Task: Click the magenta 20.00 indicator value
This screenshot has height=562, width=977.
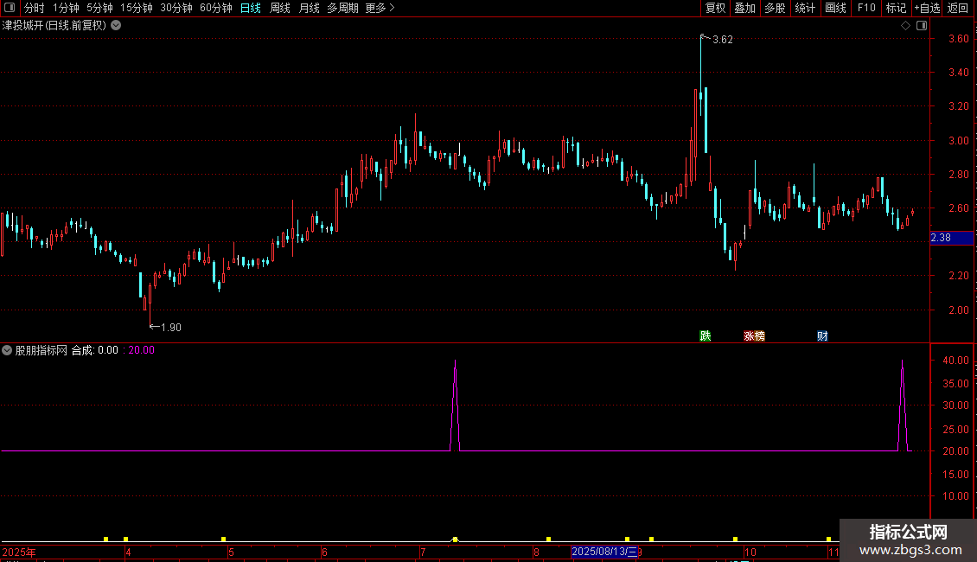Action: point(142,350)
